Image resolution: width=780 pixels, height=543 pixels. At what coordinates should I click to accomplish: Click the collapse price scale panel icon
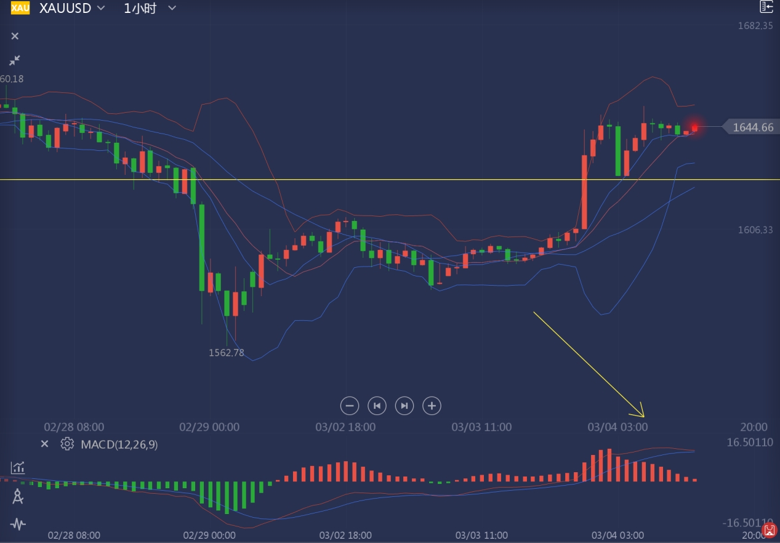766,7
